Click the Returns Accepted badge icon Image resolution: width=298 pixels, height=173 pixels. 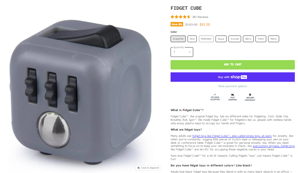(x=215, y=94)
